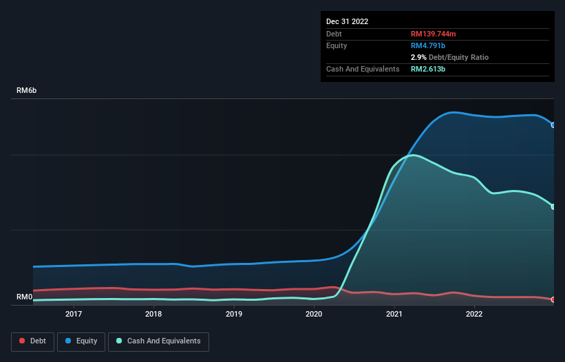
Task: Select the 2020 x-axis label
Action: tap(314, 314)
